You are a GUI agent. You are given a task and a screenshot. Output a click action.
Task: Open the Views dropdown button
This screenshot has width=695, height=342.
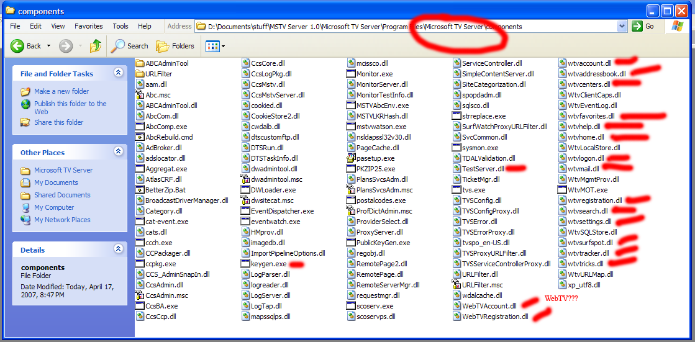[x=216, y=46]
